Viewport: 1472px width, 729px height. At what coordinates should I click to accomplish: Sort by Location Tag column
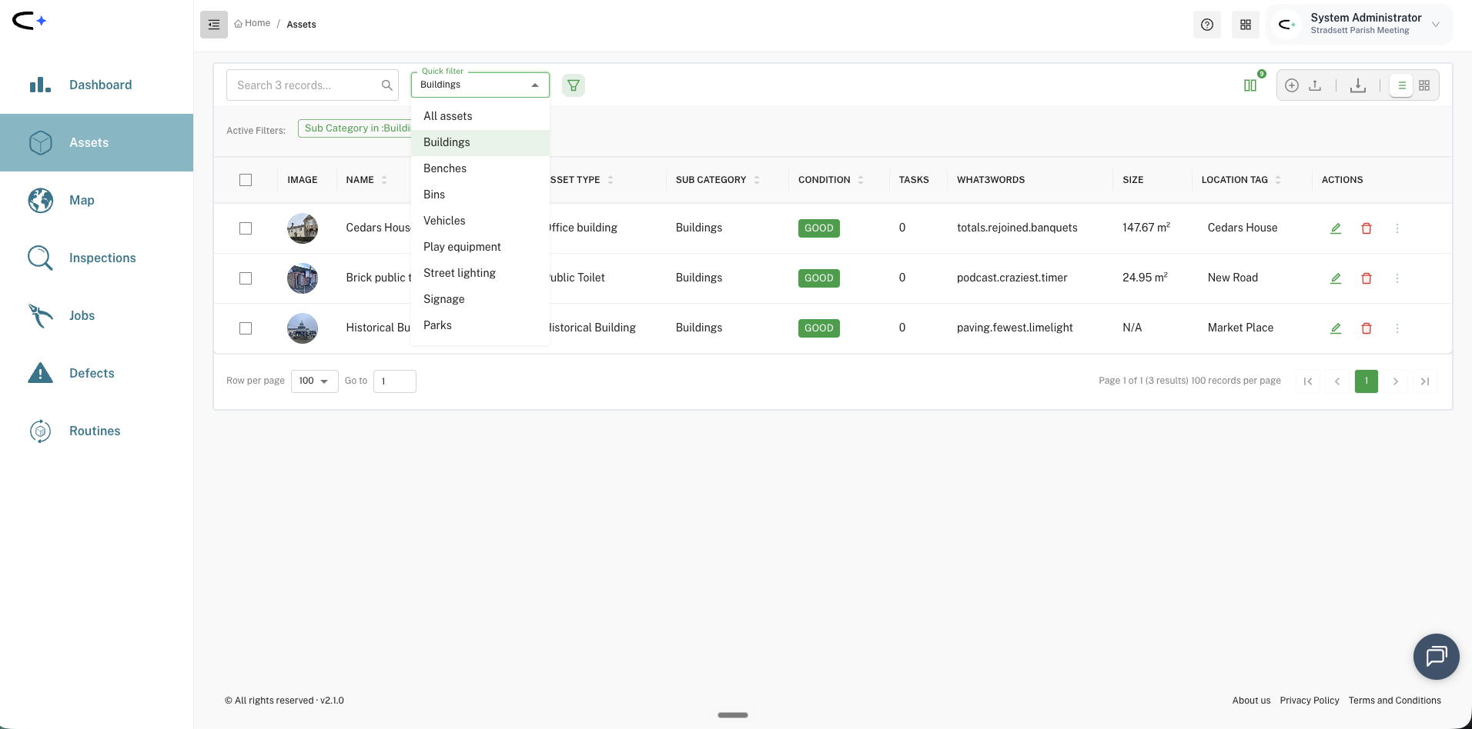1278,180
